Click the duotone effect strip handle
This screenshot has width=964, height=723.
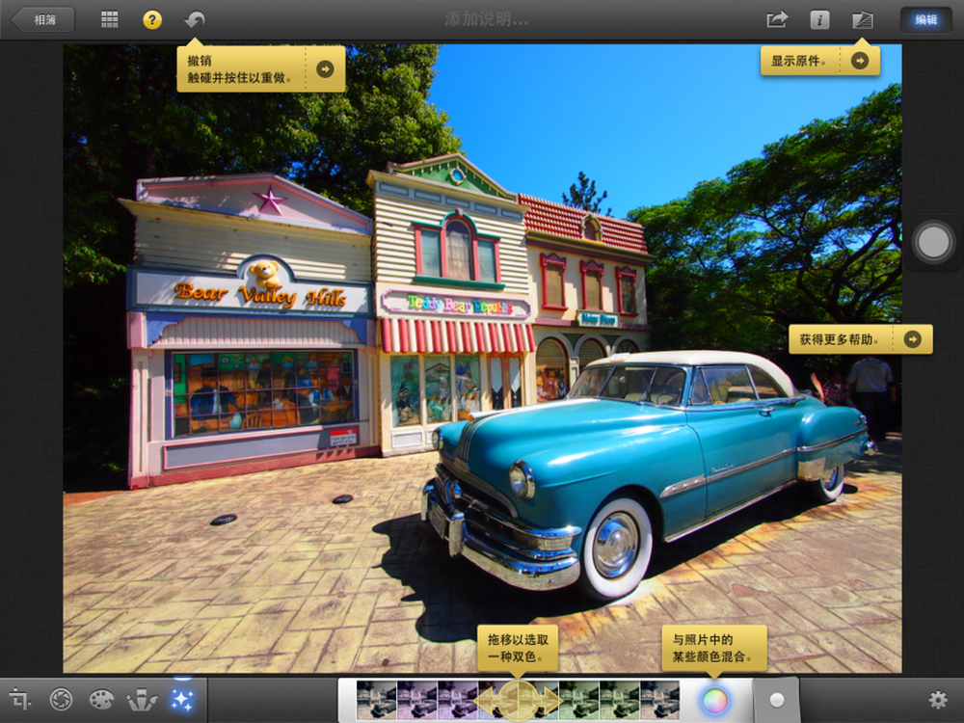tap(519, 700)
